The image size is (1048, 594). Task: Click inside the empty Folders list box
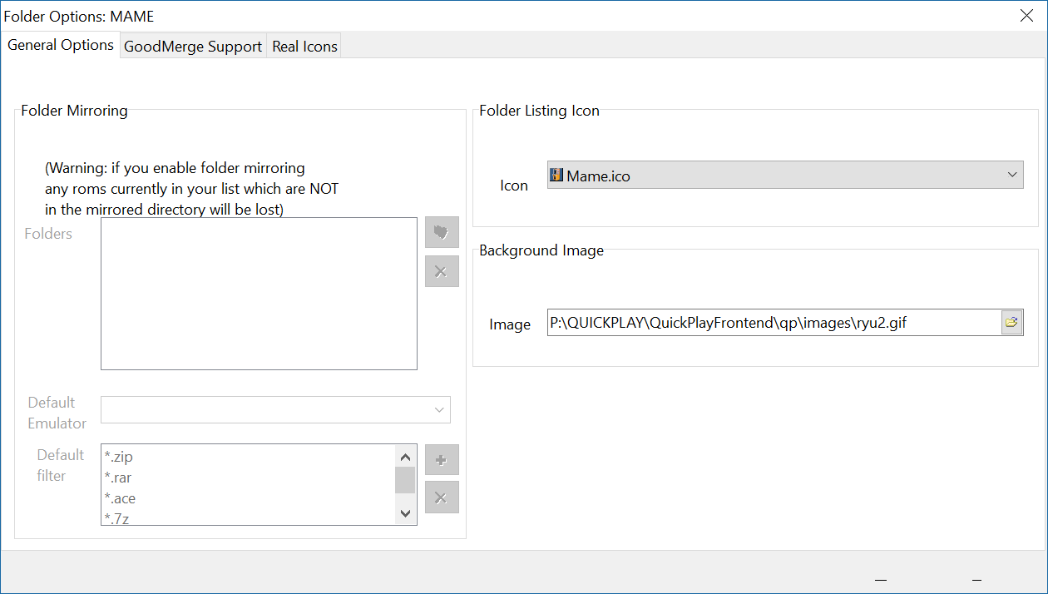click(259, 294)
